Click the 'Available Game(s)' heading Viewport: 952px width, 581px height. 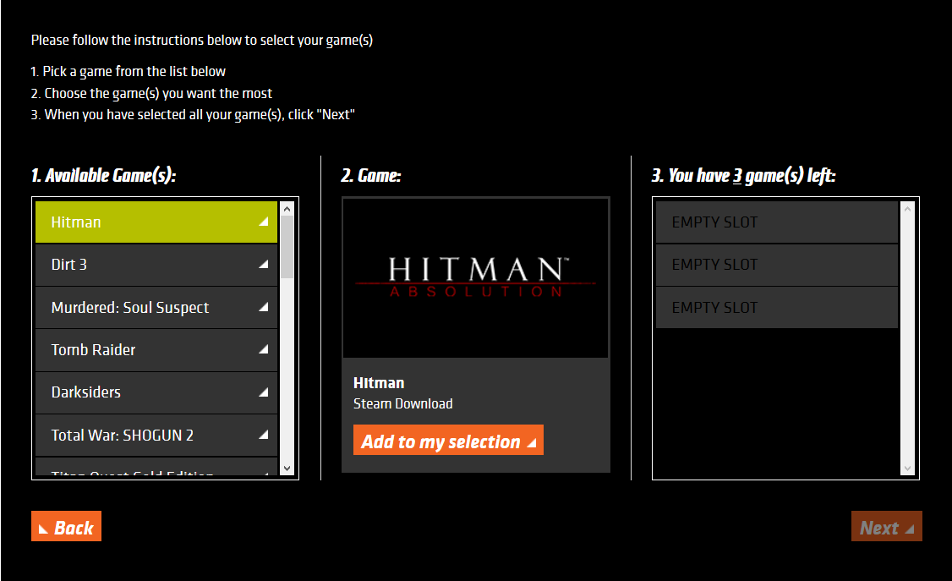click(104, 175)
